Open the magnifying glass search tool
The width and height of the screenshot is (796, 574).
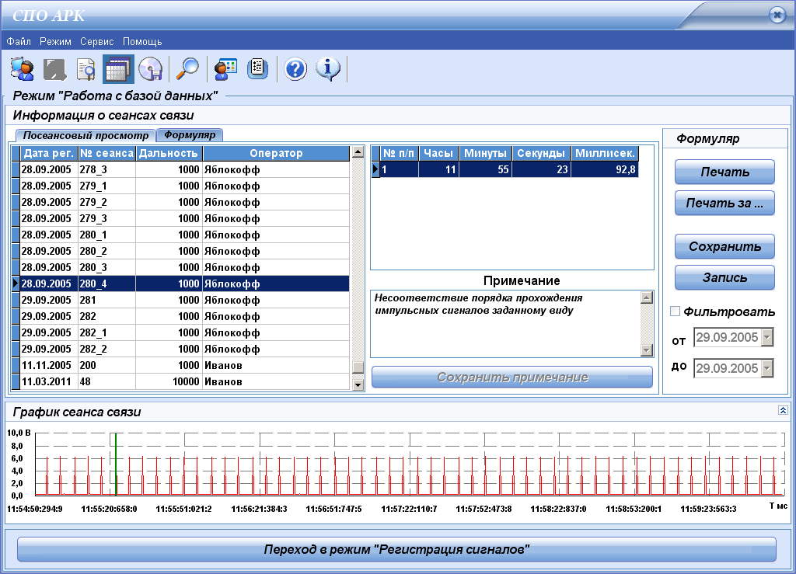[187, 69]
